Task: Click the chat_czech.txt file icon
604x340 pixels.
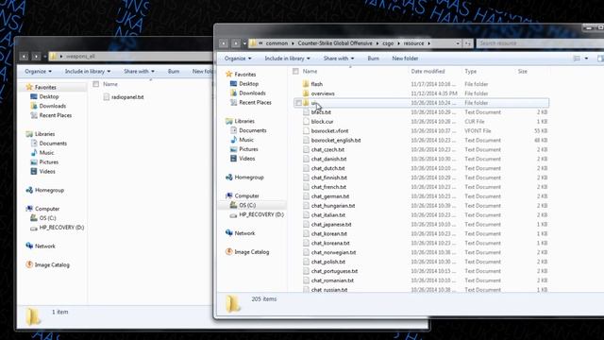Action: pos(306,149)
